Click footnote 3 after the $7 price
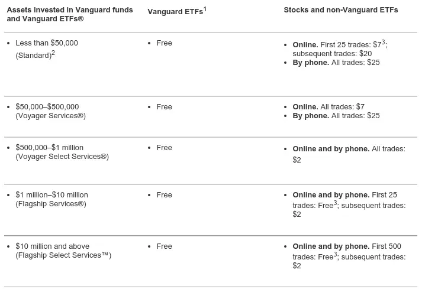 pyautogui.click(x=384, y=41)
